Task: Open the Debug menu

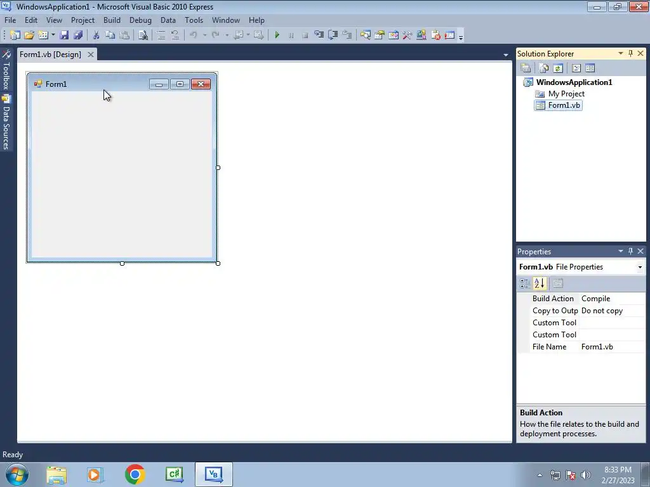Action: (140, 20)
